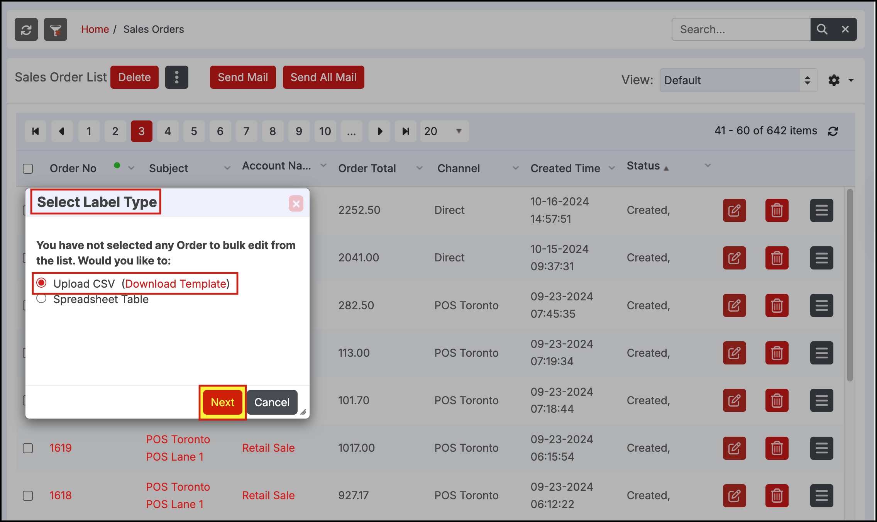This screenshot has width=877, height=522.
Task: Open the Channel column chevron menu
Action: pos(515,168)
